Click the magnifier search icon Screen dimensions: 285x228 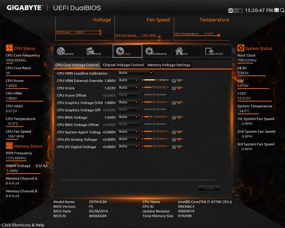tap(282, 10)
